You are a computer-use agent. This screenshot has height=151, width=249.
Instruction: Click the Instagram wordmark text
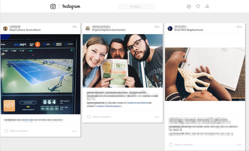[x=71, y=7]
